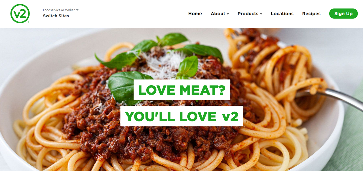Image resolution: width=363 pixels, height=171 pixels.
Task: Expand the About dropdown arrow
Action: pos(228,14)
